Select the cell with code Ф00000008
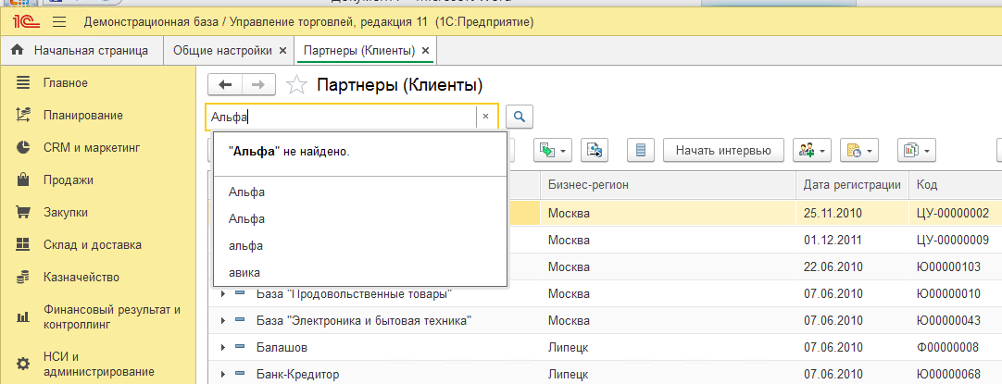This screenshot has width=1002, height=384. pyautogui.click(x=955, y=348)
